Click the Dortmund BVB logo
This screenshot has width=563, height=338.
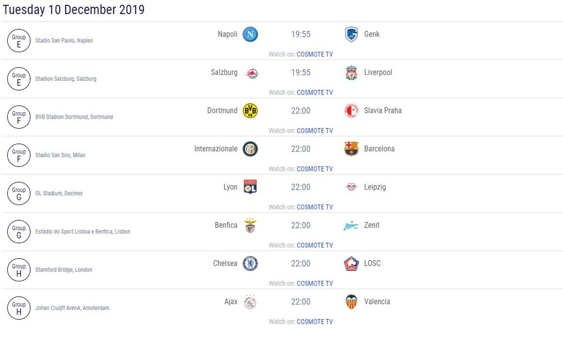pyautogui.click(x=250, y=111)
